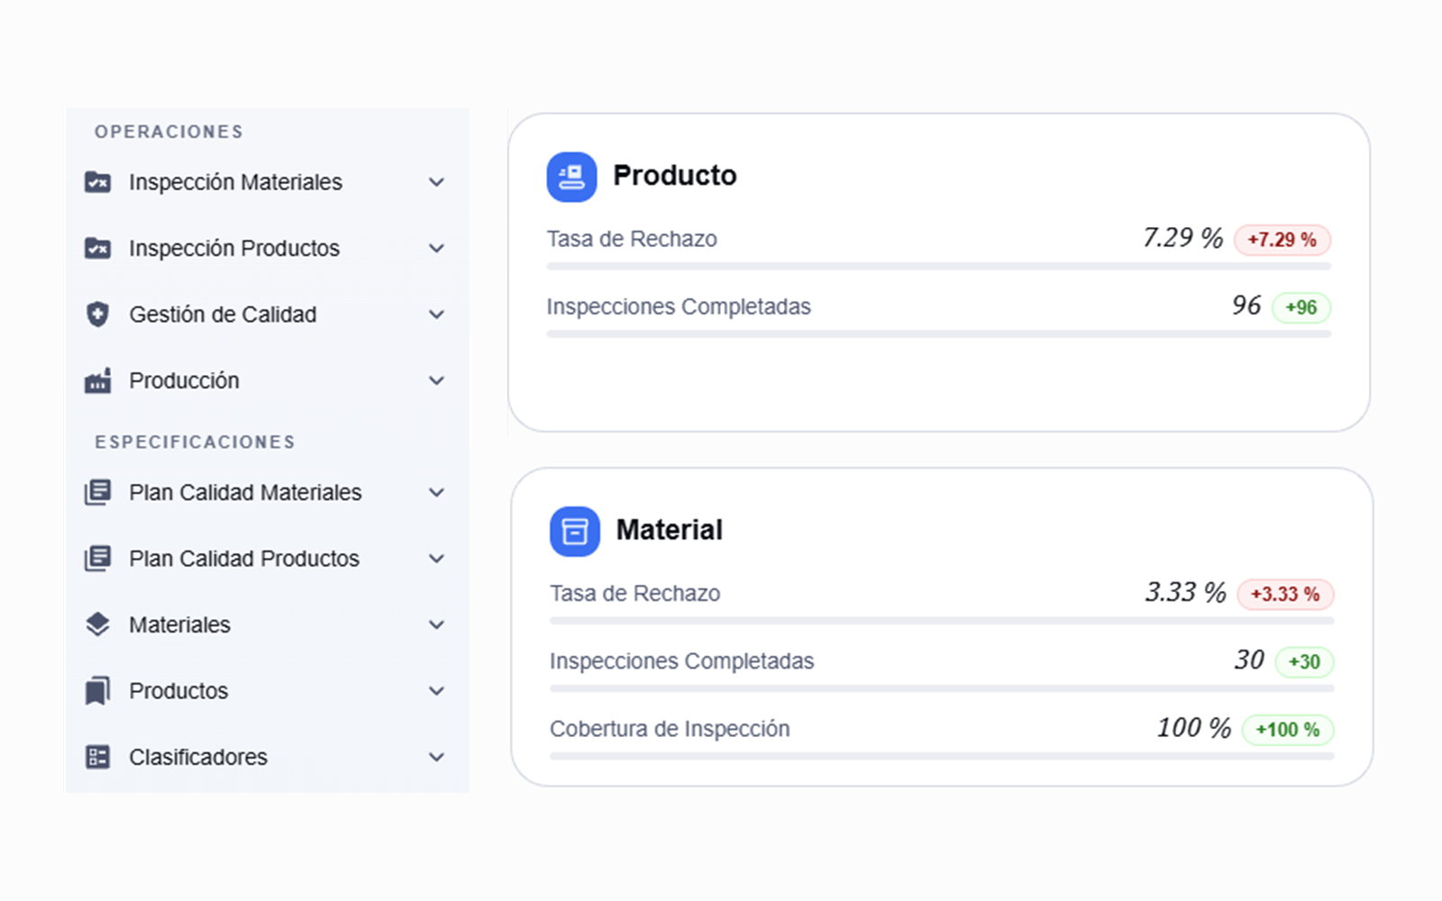Expand the Materiales chevron
The width and height of the screenshot is (1442, 901).
pos(436,624)
